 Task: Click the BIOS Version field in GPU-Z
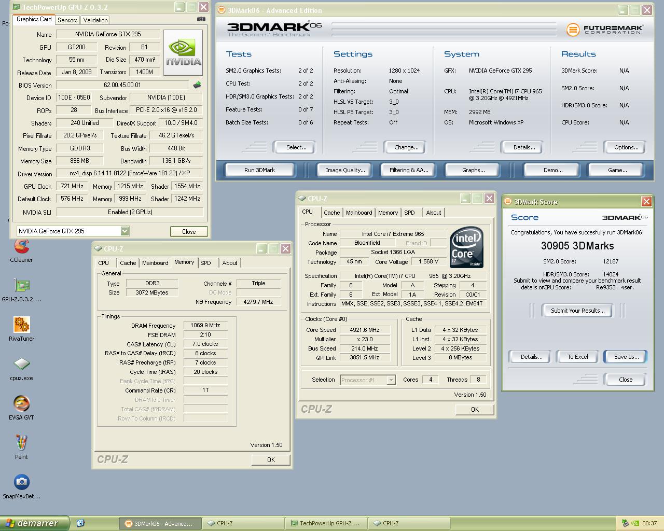tap(122, 85)
